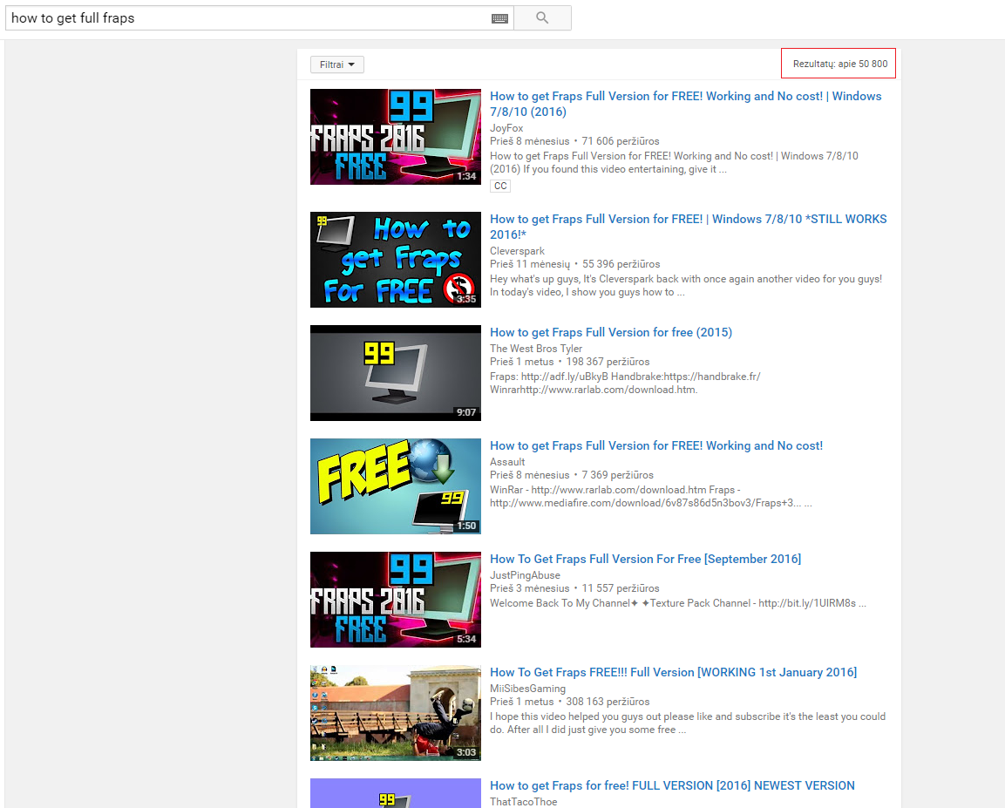The image size is (1005, 808).
Task: Visit the MiiSibesGaming channel link
Action: 527,689
